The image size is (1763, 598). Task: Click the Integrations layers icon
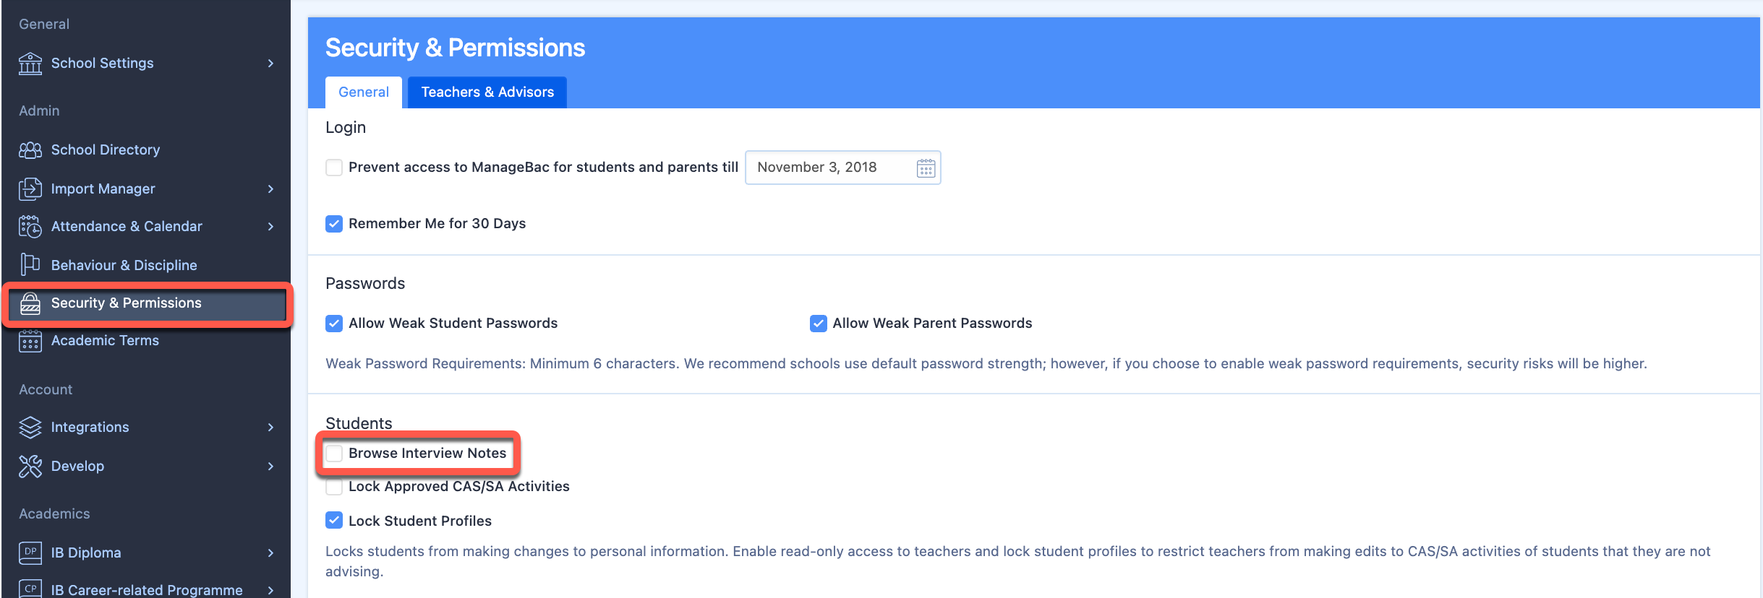coord(30,428)
